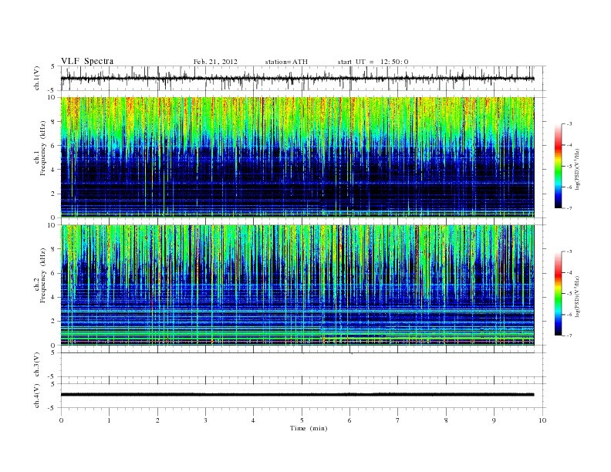Click the 'ch.3(V)' axis label
The width and height of the screenshot is (611, 472).
coord(37,365)
